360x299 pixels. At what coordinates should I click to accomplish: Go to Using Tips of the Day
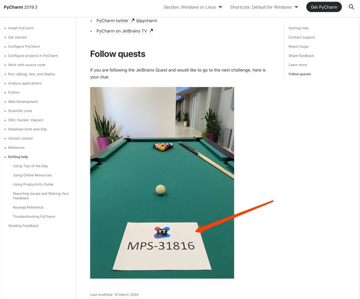pyautogui.click(x=30, y=166)
